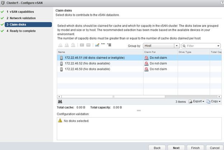This screenshot has height=150, width=224.
Task: Click the help question mark icon
Action: click(x=221, y=3)
